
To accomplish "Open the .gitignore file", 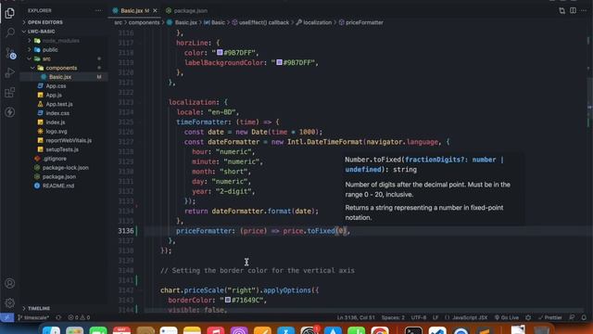I will 55,159.
